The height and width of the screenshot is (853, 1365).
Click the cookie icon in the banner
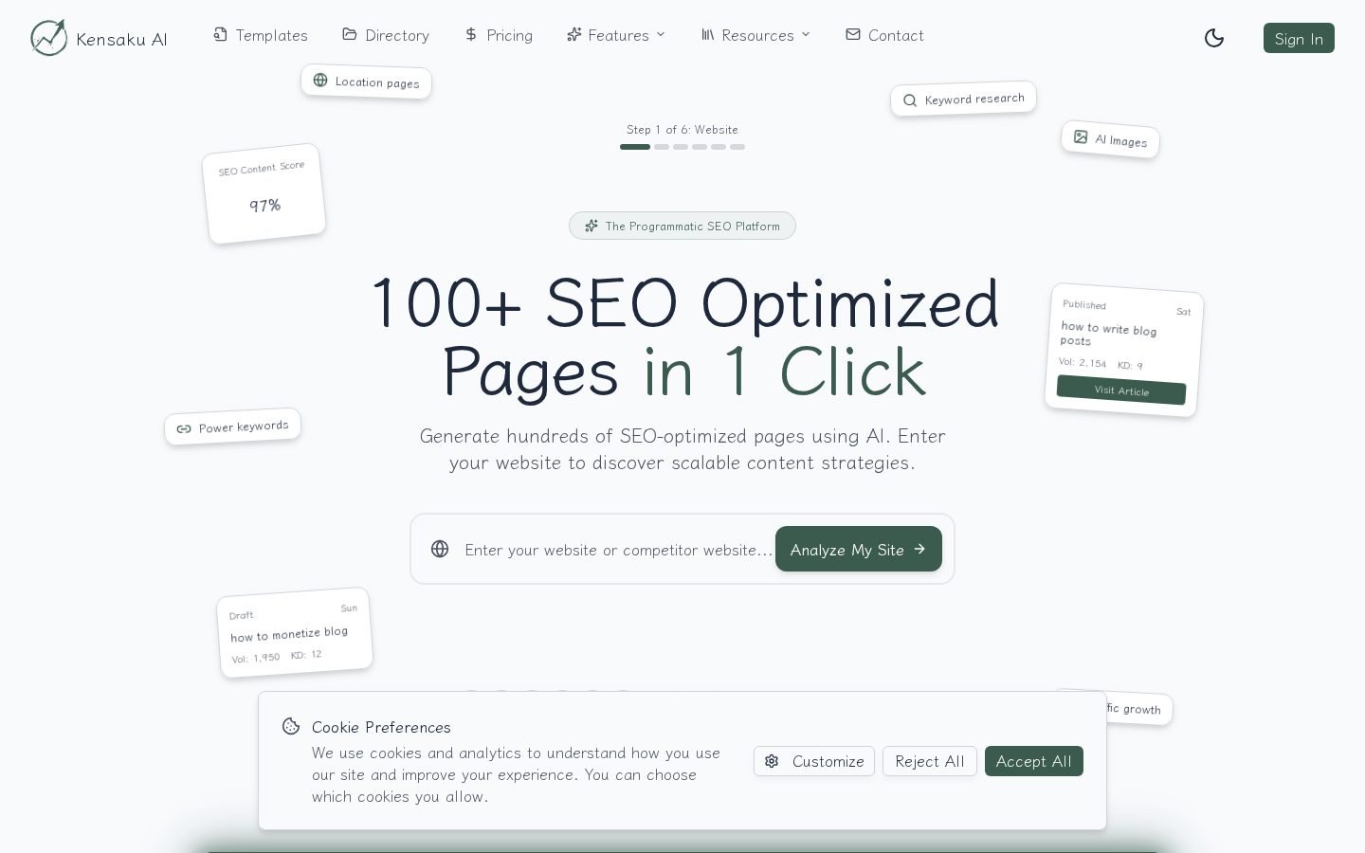pos(291,727)
